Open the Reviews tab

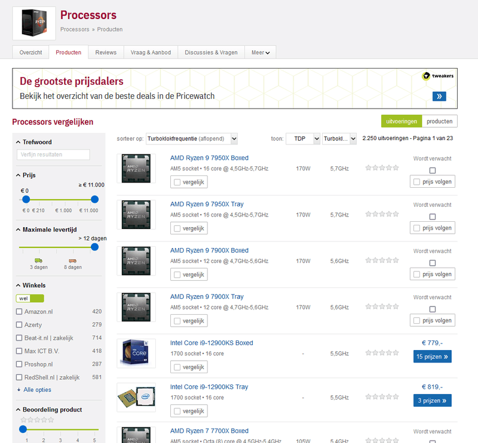(106, 52)
